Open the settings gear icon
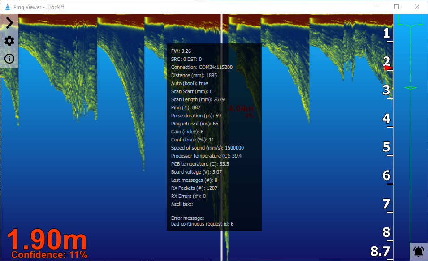Image resolution: width=428 pixels, height=261 pixels. (x=9, y=41)
